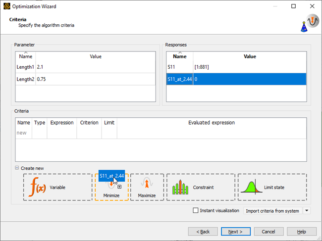Click the [1:881] value cell
Screen dimensions: 322x241
click(x=250, y=67)
